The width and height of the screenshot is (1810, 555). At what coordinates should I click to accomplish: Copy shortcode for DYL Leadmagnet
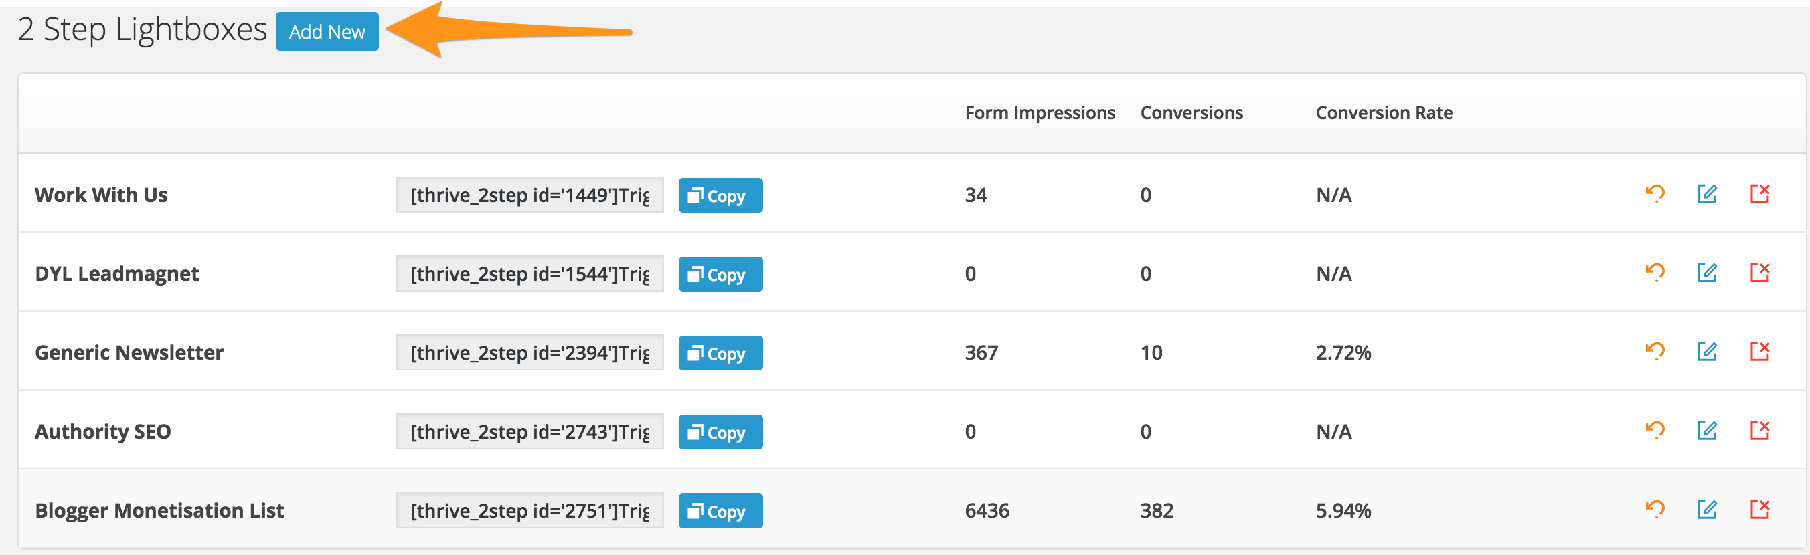pos(720,273)
